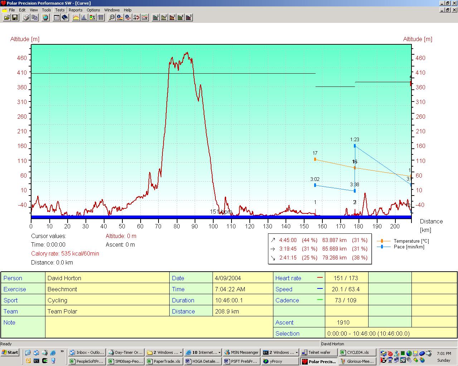The height and width of the screenshot is (366, 458).
Task: Expand the quick launch overflow chevron
Action: pos(62,352)
